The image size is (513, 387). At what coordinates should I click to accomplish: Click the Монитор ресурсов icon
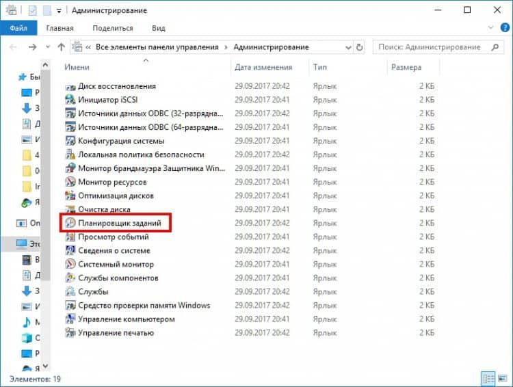tap(70, 182)
